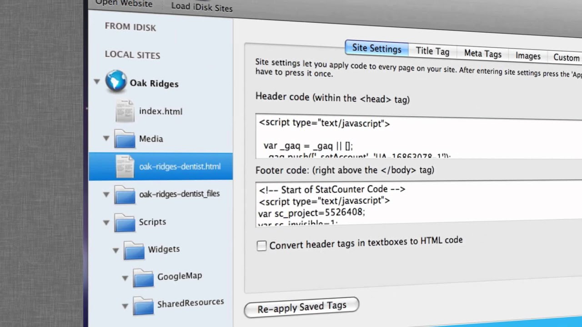This screenshot has width=582, height=327.
Task: Click the 'var _gaq = _gaq || [];' line
Action: click(x=308, y=146)
